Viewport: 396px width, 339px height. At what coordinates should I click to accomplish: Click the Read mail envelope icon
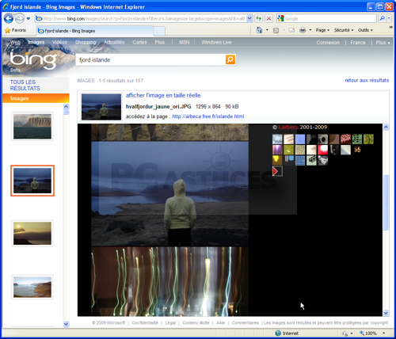[x=291, y=30]
